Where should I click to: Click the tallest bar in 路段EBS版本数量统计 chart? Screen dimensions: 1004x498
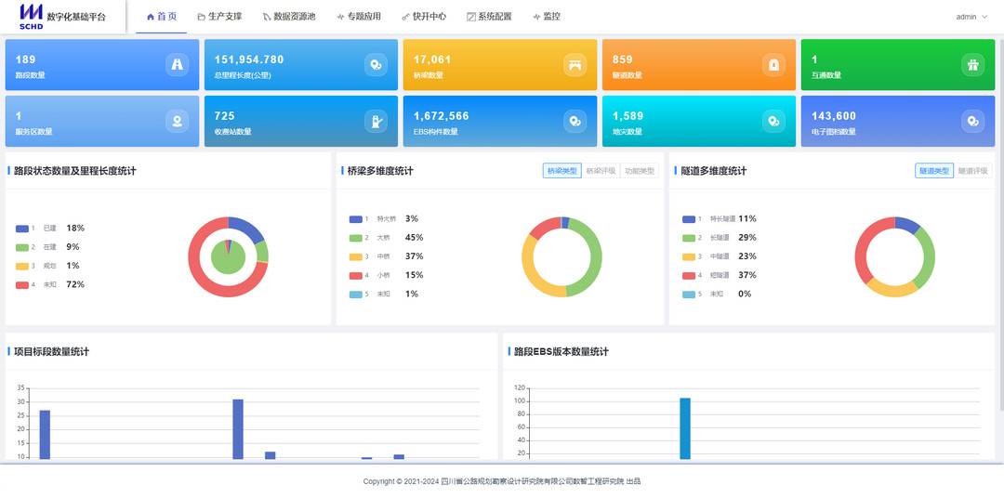click(x=685, y=427)
